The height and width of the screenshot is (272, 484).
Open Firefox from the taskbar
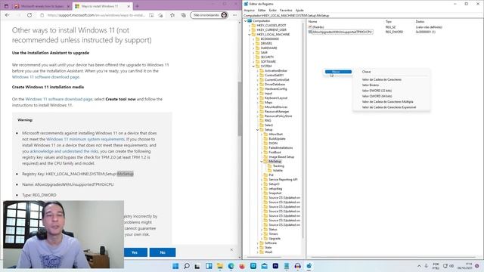242,266
